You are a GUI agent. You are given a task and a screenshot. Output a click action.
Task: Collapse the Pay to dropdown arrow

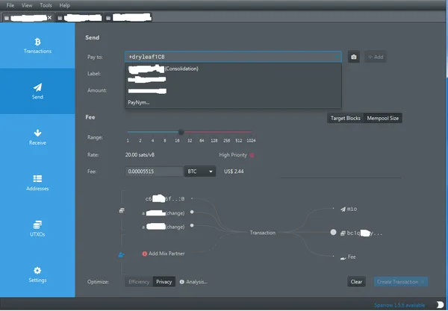click(337, 57)
